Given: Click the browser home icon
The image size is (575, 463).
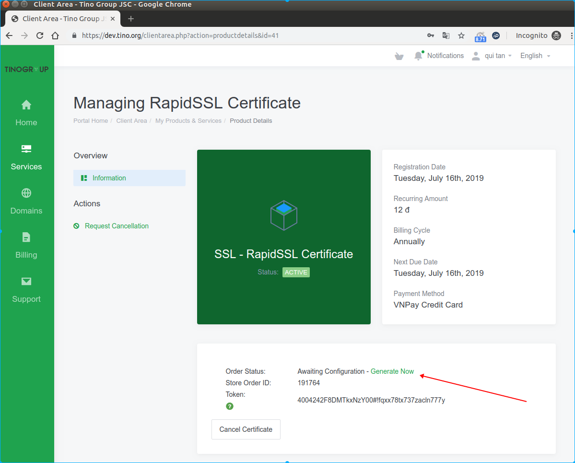Looking at the screenshot, I should point(55,36).
